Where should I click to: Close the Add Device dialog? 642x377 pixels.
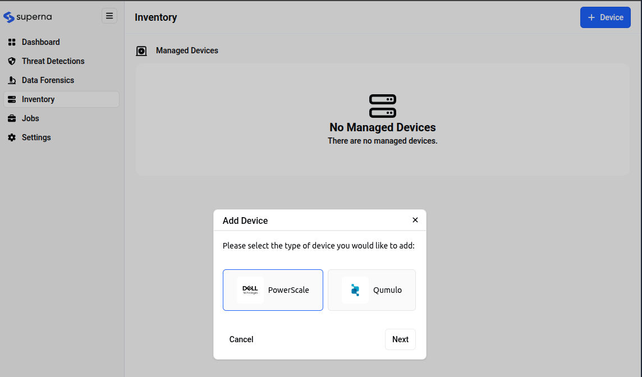point(415,220)
